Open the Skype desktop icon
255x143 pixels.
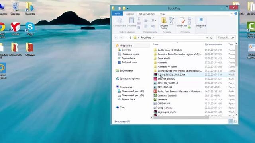pyautogui.click(x=30, y=28)
